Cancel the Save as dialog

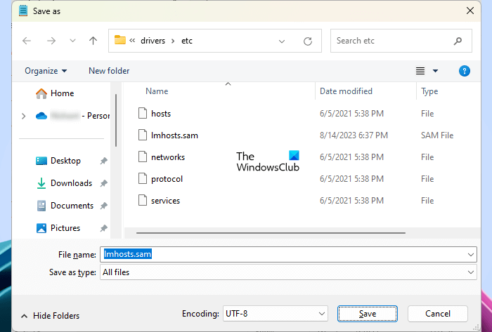pos(437,314)
